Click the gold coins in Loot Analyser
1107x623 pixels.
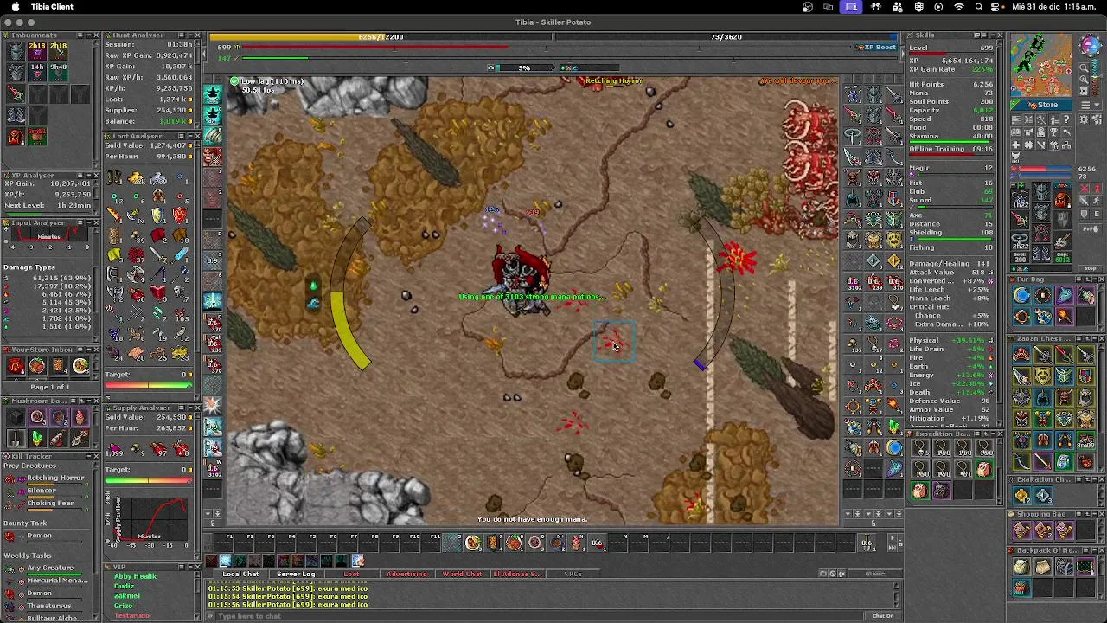pyautogui.click(x=137, y=179)
